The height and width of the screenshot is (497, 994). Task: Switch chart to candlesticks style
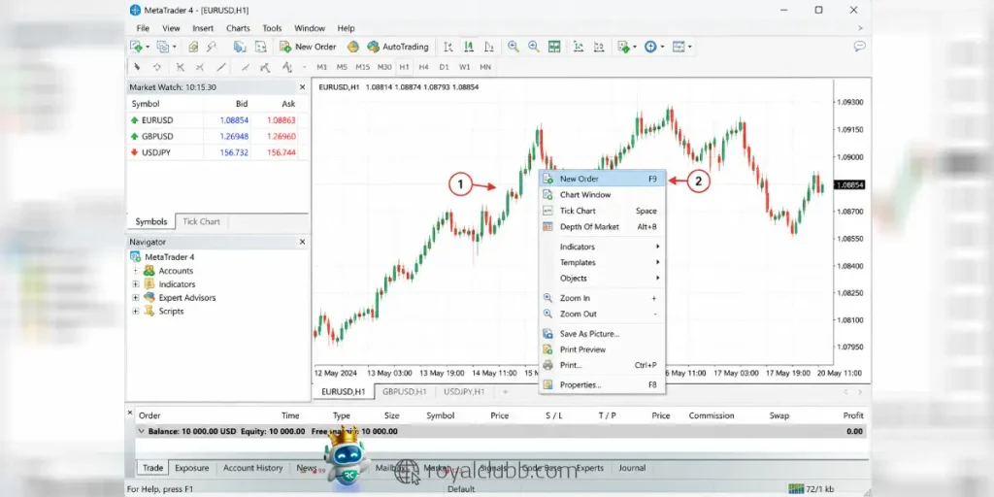pos(469,47)
